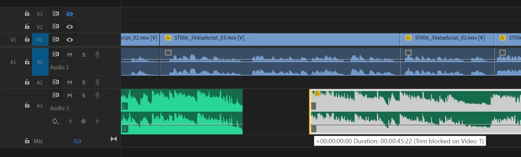This screenshot has height=157, width=521.
Task: Show the hidden V3 track output
Action: pyautogui.click(x=70, y=14)
